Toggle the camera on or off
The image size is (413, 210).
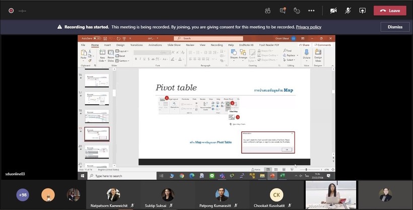pyautogui.click(x=333, y=10)
